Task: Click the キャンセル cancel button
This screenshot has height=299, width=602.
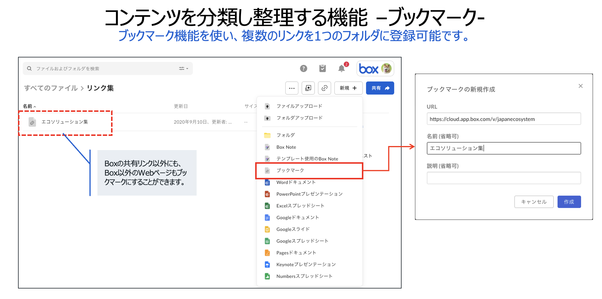Action: pyautogui.click(x=534, y=202)
